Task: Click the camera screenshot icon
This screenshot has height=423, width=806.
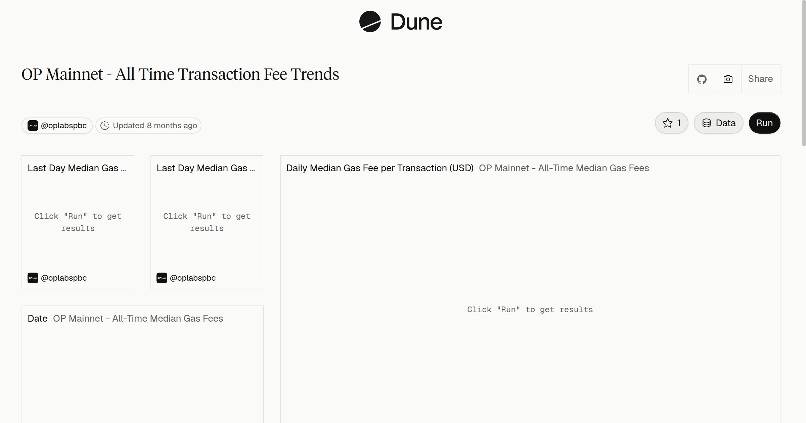Action: pyautogui.click(x=728, y=79)
